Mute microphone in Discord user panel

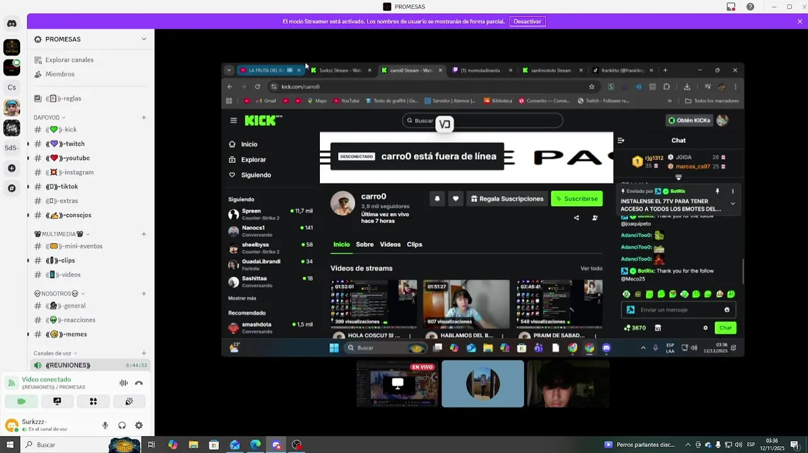(105, 425)
